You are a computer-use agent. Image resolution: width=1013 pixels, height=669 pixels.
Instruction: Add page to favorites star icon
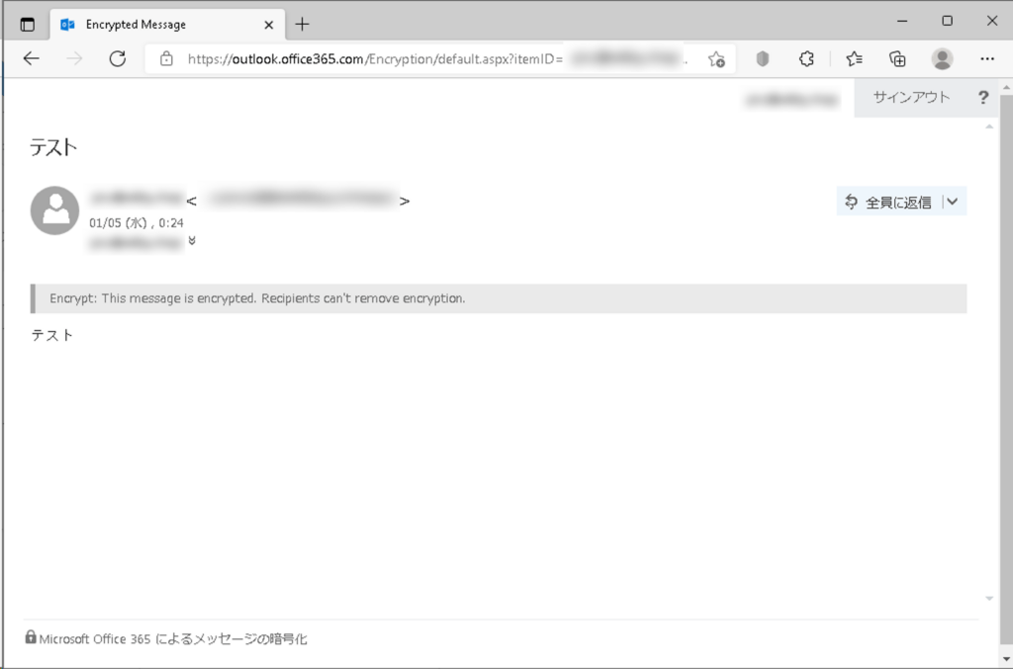[716, 59]
